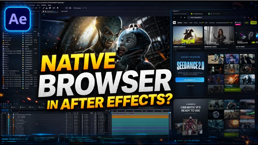Click View all of SEEDANCE 2.0
Screen dimensions: 258x145
pos(232,90)
